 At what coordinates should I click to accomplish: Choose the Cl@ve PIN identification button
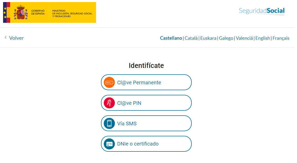pos(146,103)
